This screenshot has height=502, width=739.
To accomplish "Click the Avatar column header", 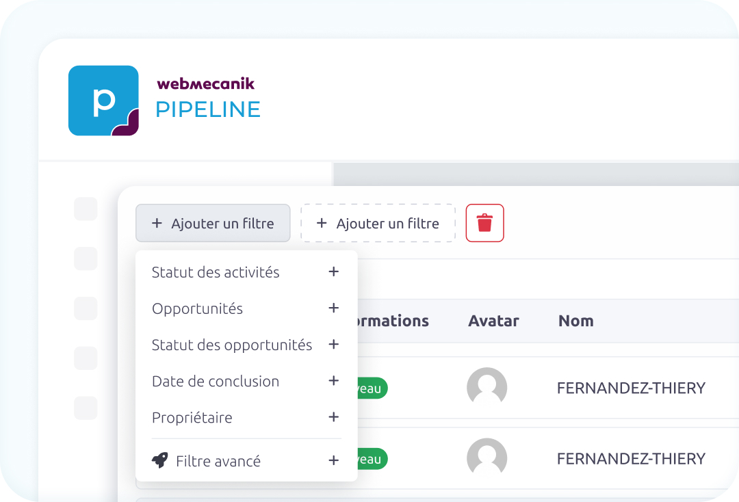I will coord(493,321).
